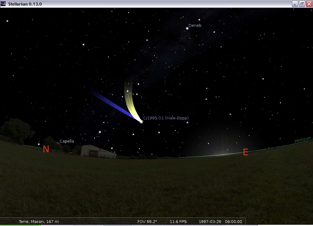The height and width of the screenshot is (226, 313).
Task: Click the time 06:00:00 in status bar
Action: [x=233, y=222]
